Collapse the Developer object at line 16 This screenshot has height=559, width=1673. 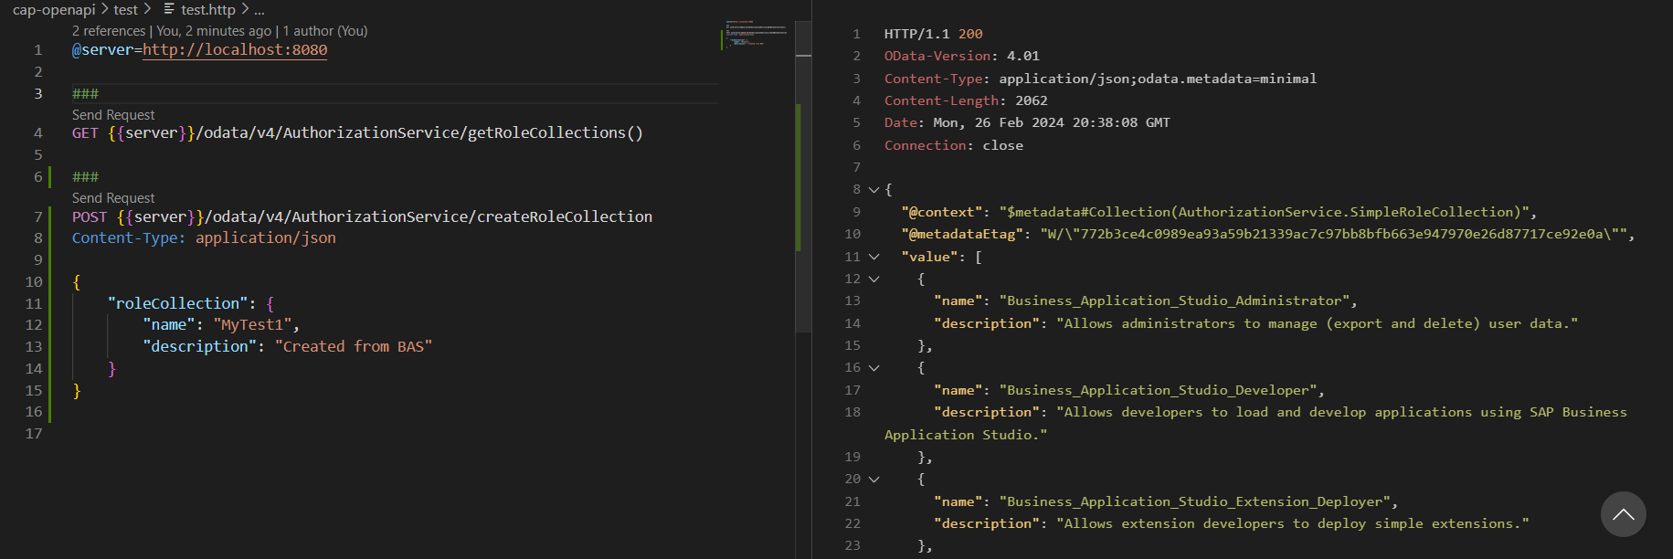pyautogui.click(x=874, y=368)
